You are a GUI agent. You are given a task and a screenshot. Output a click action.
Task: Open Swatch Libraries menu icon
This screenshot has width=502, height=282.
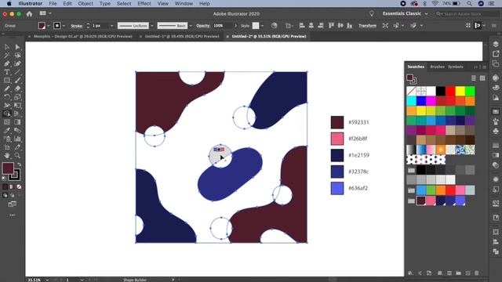click(x=410, y=273)
